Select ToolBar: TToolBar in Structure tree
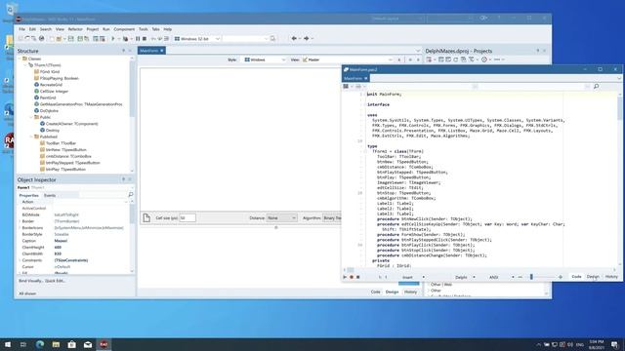The height and width of the screenshot is (351, 625). tap(61, 143)
